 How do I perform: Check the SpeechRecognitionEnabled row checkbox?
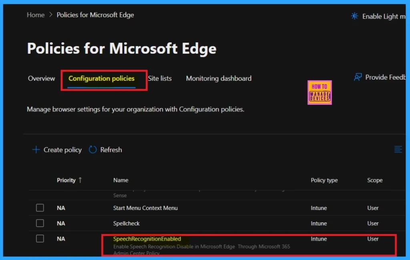tap(40, 238)
